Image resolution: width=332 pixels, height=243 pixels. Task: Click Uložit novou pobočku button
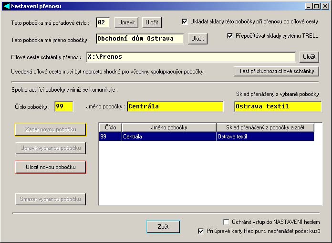coord(51,167)
